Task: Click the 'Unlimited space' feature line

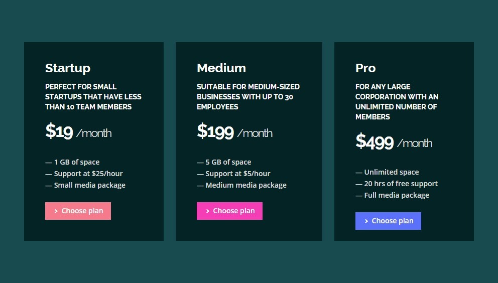Action: click(x=387, y=172)
